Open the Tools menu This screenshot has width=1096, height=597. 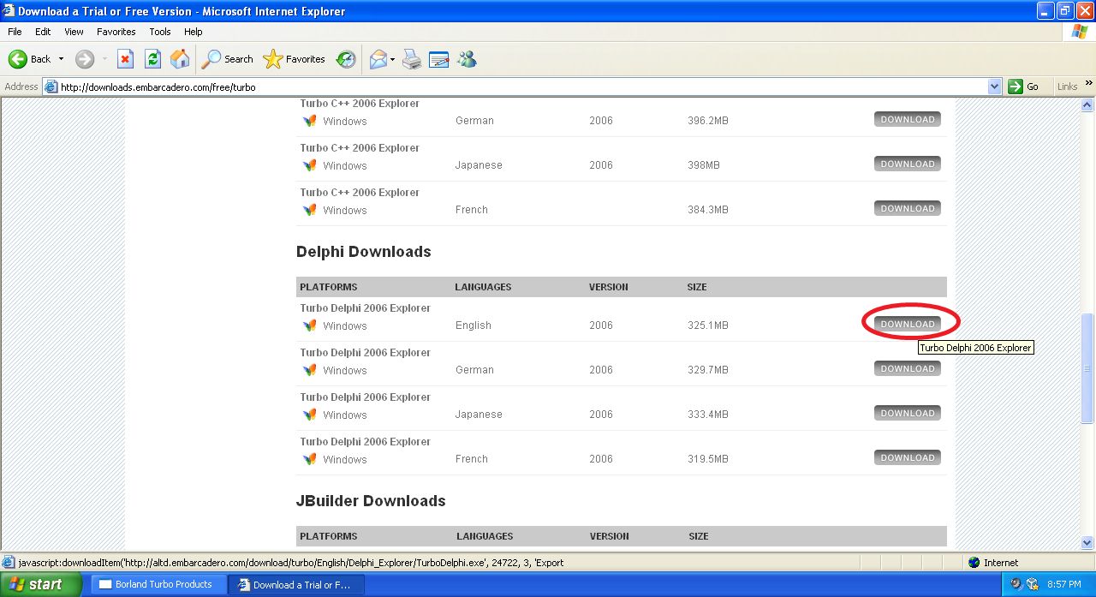click(160, 32)
